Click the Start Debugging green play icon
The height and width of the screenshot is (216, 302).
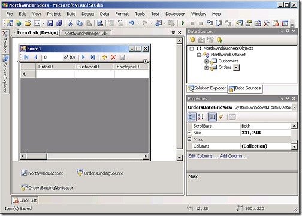pos(183,23)
